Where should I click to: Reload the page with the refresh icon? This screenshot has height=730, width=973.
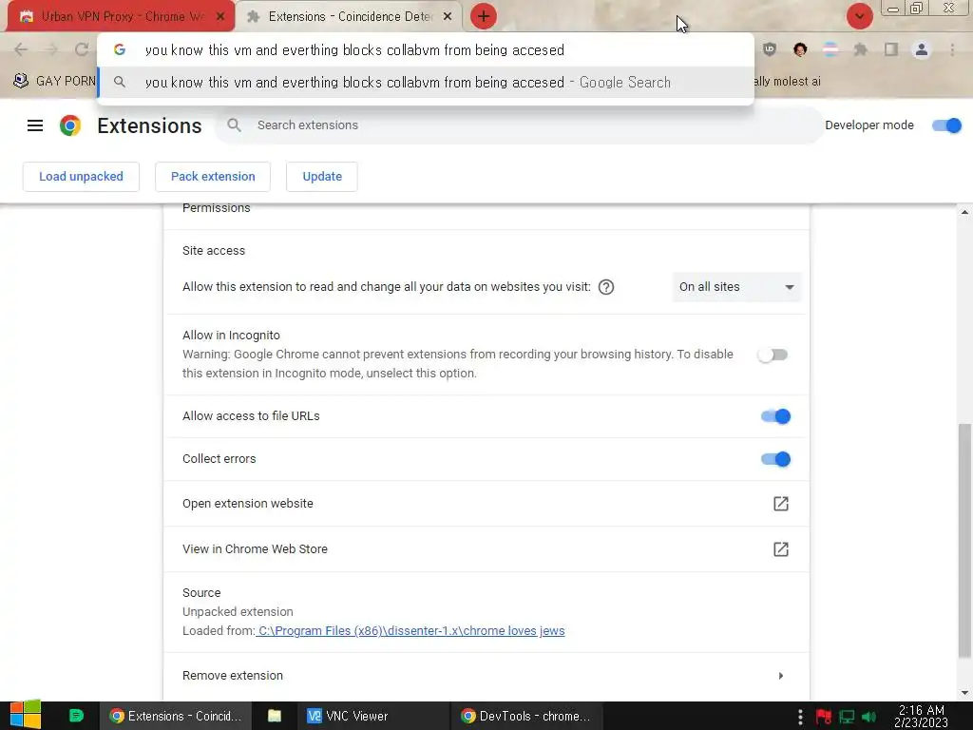[82, 49]
